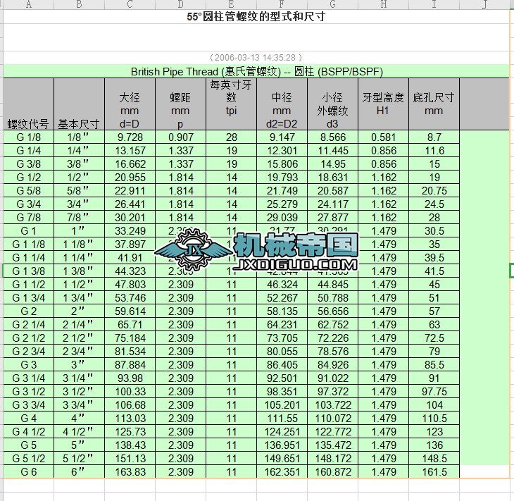Select cell G 1 3/4
This screenshot has width=514, height=501.
[29, 298]
